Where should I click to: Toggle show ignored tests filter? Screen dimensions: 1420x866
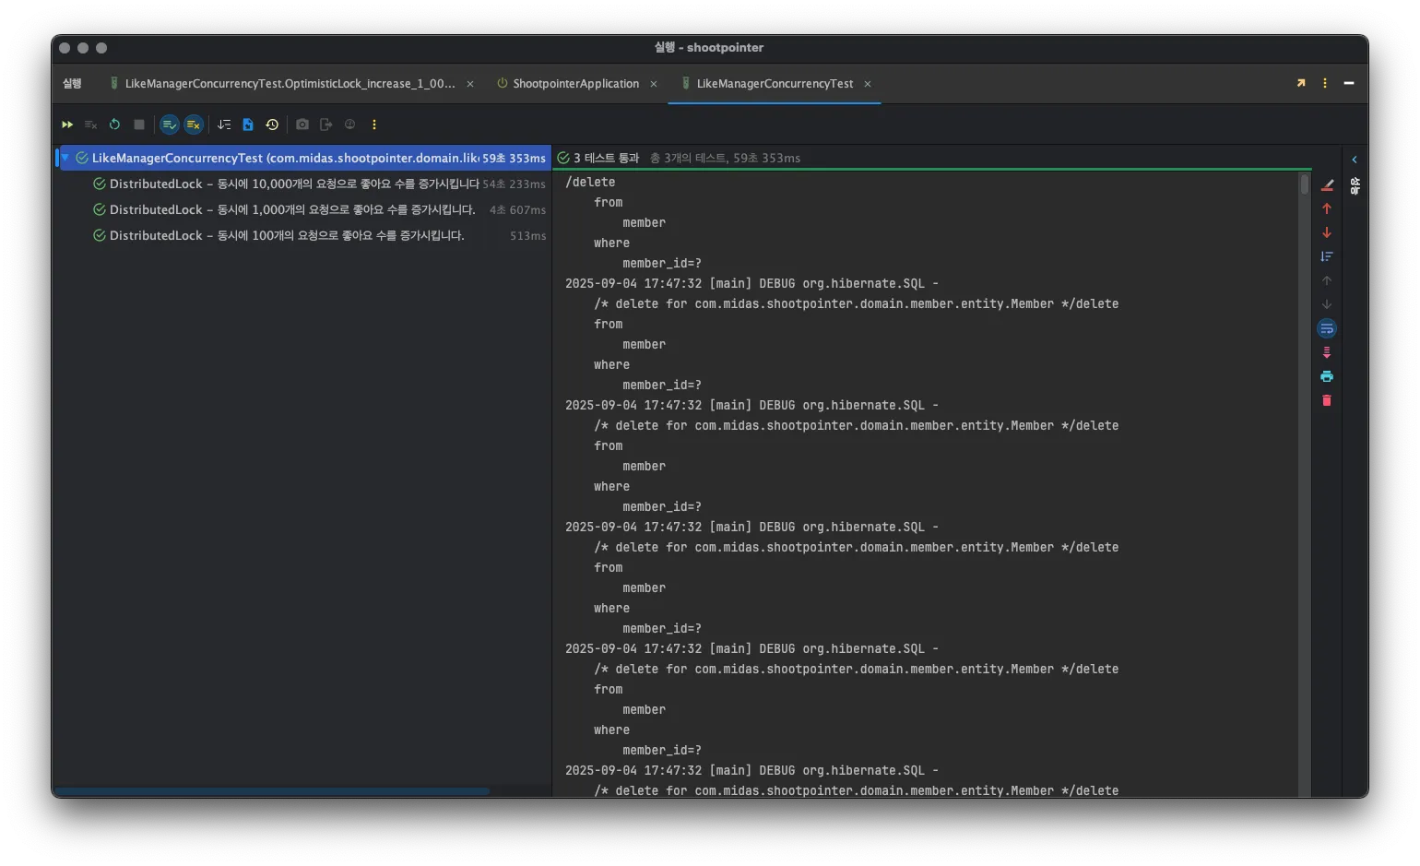[194, 125]
